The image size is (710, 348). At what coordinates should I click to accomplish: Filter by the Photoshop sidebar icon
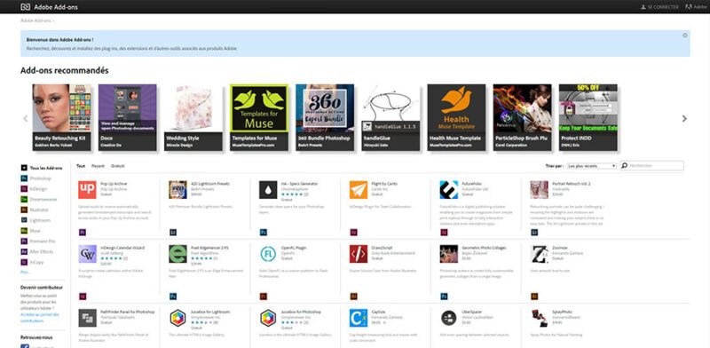pos(24,178)
